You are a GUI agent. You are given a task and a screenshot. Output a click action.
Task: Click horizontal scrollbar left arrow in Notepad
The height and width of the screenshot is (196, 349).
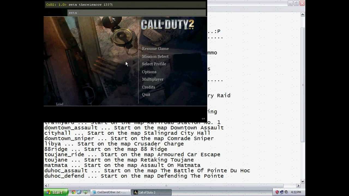tap(46, 186)
